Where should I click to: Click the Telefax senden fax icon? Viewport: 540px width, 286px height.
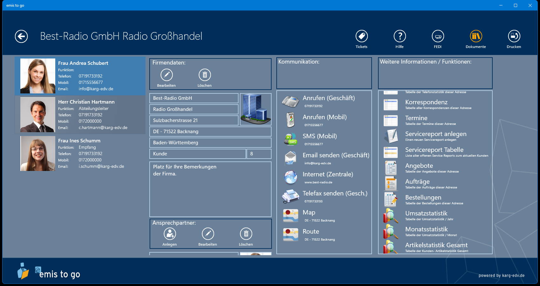click(290, 196)
